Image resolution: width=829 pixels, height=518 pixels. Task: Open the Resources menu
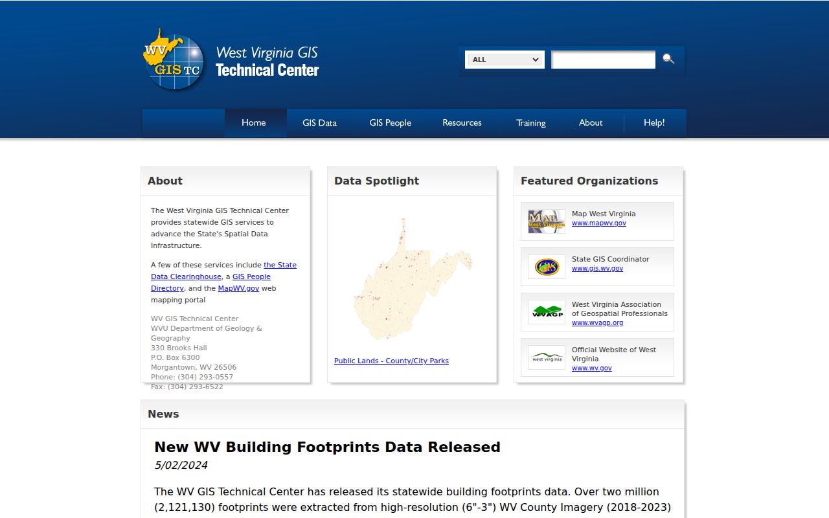coord(462,122)
